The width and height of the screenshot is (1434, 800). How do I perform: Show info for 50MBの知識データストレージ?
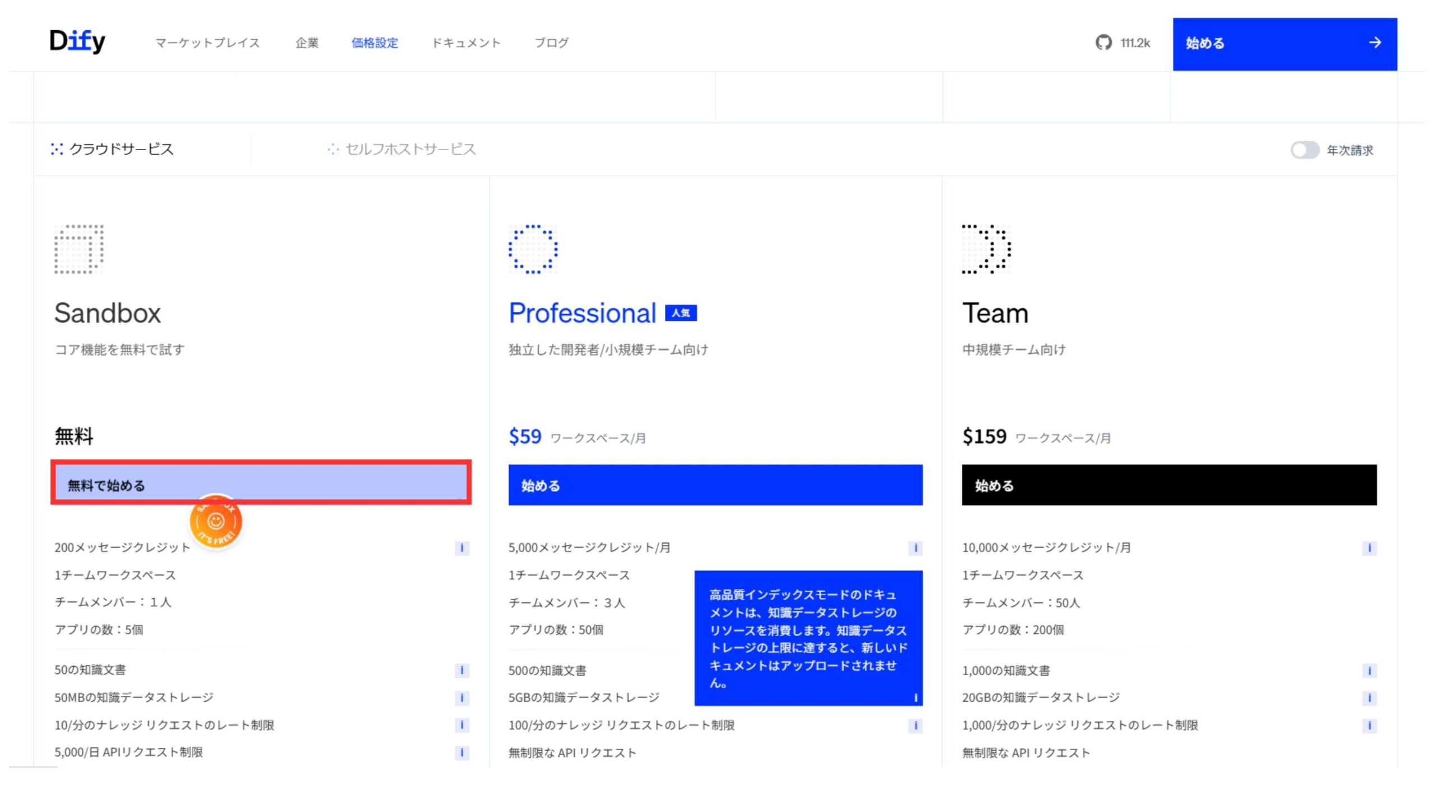pyautogui.click(x=462, y=698)
